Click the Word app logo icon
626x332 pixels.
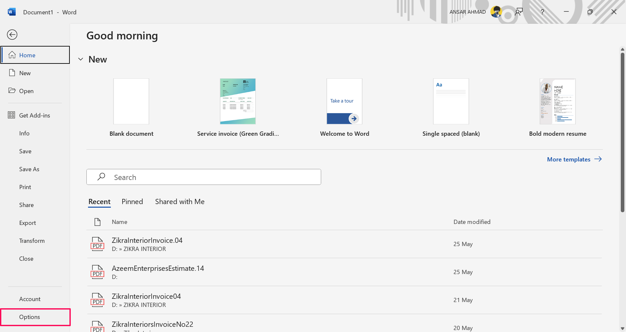pos(11,12)
